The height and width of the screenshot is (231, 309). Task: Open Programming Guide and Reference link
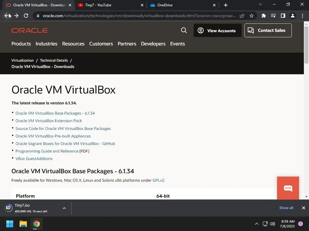tap(47, 151)
